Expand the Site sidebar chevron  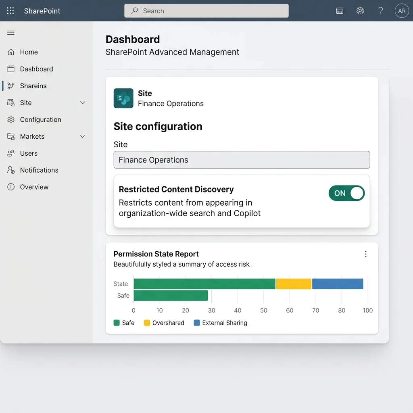pos(83,102)
